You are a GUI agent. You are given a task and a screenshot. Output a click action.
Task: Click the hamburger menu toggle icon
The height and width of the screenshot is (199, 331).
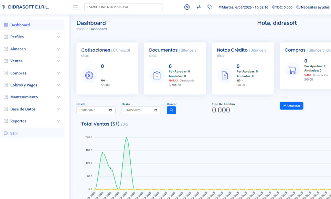point(75,7)
